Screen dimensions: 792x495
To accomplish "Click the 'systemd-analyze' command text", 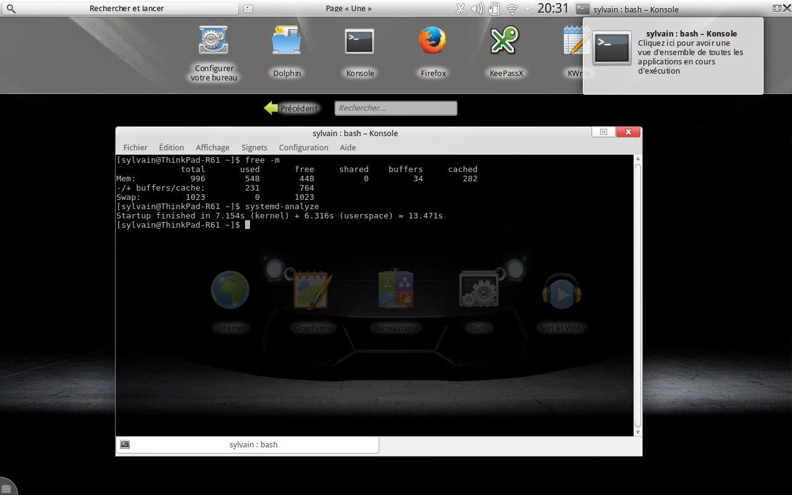I will tap(282, 206).
